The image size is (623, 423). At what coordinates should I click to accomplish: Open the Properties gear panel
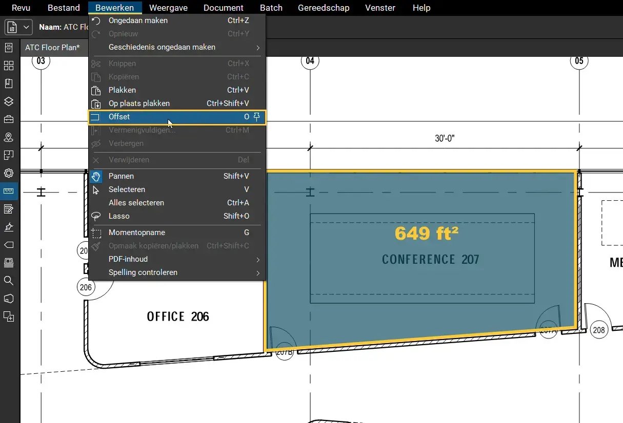click(9, 173)
